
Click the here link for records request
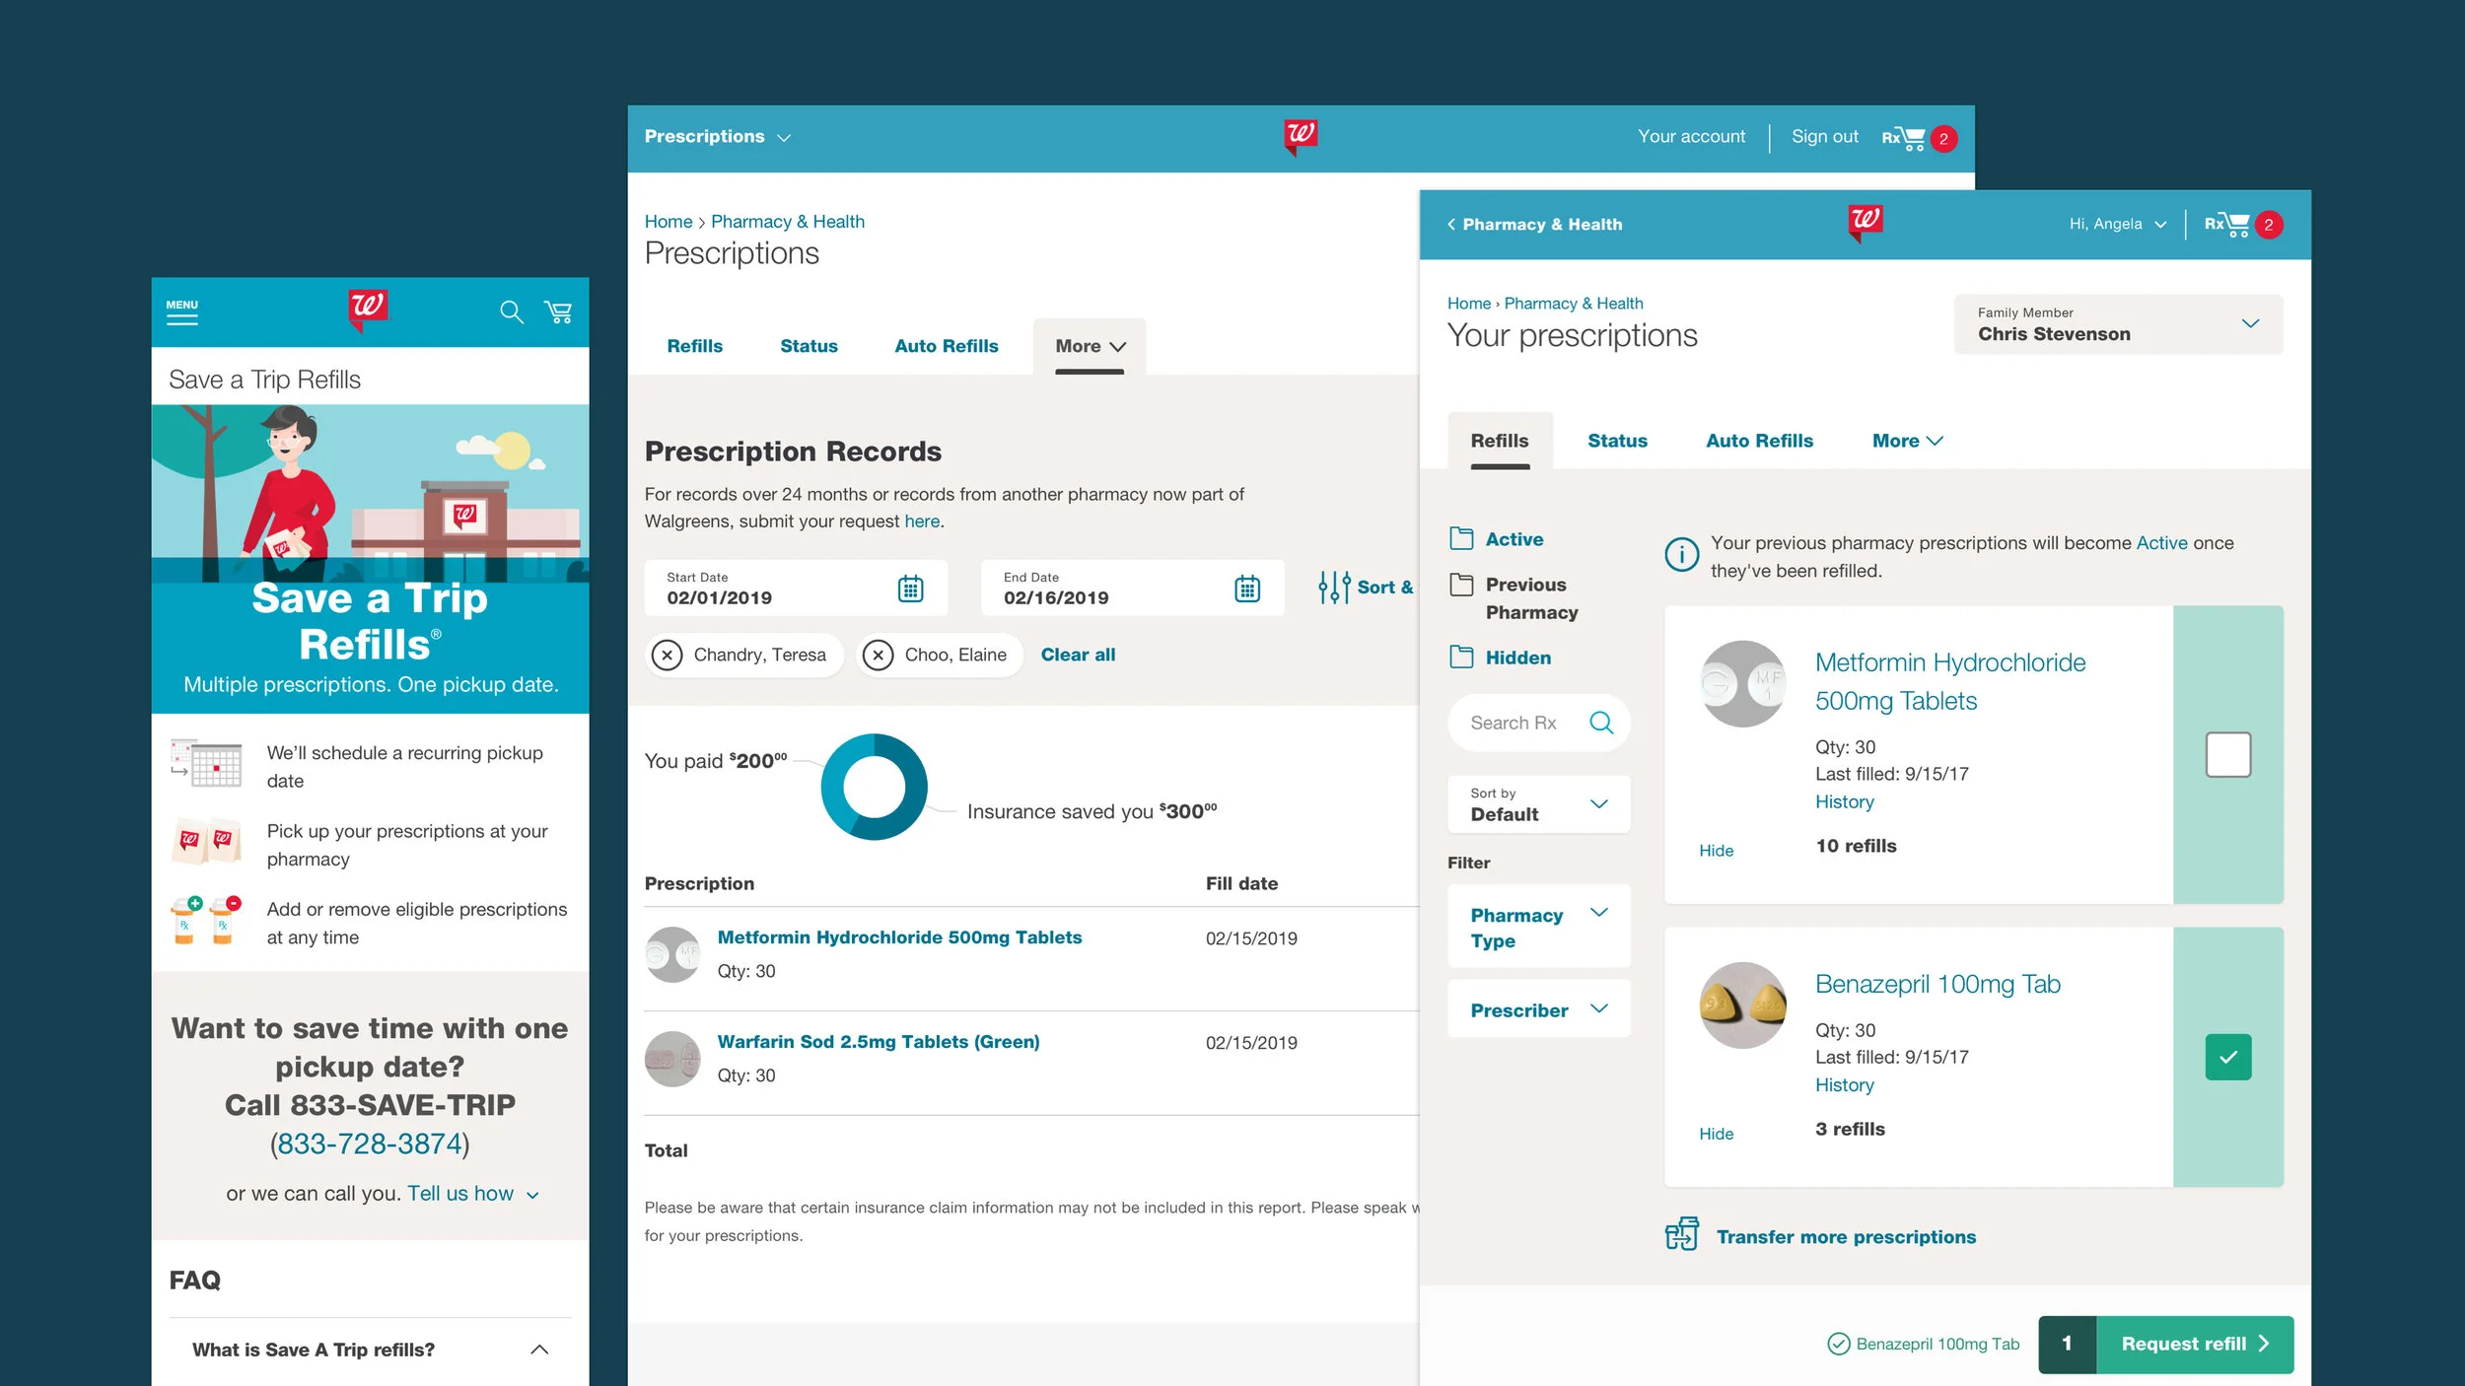tap(922, 521)
